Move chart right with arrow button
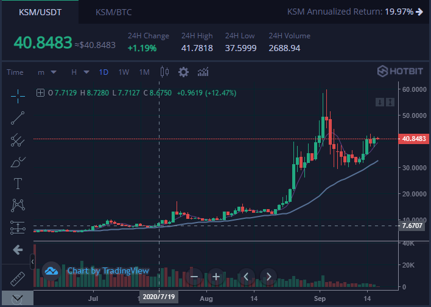 click(268, 277)
